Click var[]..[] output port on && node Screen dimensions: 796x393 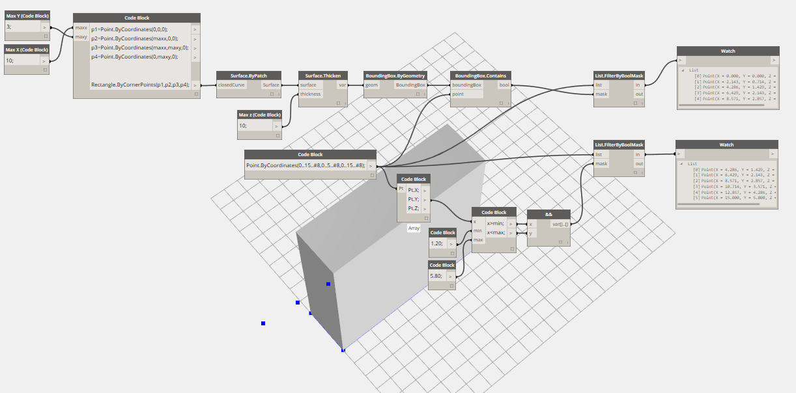560,224
